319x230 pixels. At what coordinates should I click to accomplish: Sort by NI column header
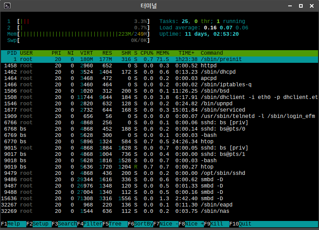pos(71,53)
